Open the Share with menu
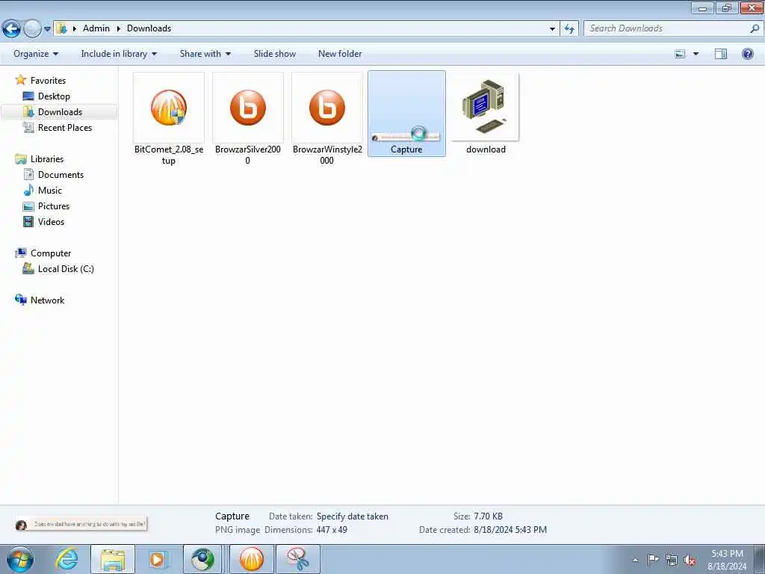Image resolution: width=765 pixels, height=574 pixels. pos(205,54)
